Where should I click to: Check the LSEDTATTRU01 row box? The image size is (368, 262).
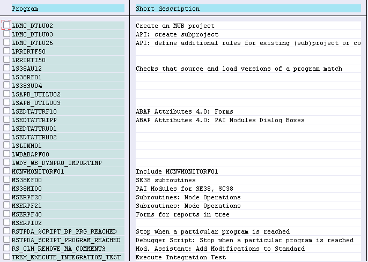click(6, 128)
